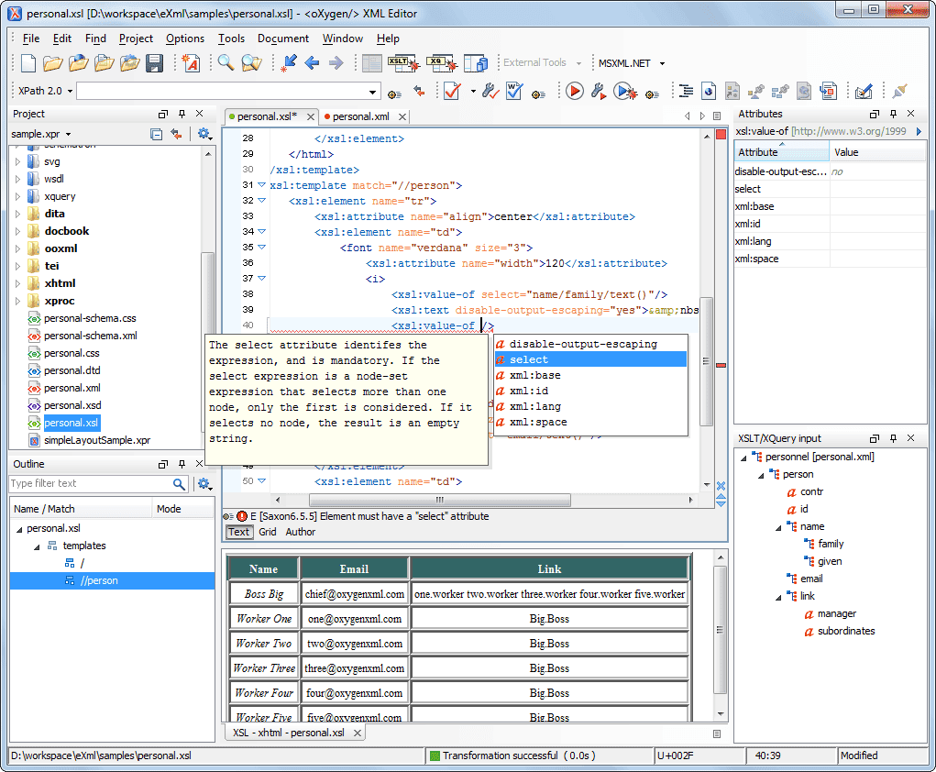Select XSL - xhtml - personal.xsl results tab

tap(289, 733)
